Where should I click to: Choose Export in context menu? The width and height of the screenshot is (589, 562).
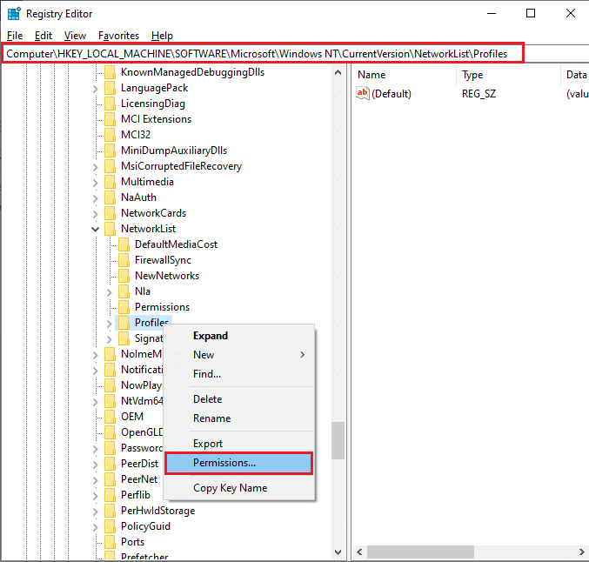[238, 444]
